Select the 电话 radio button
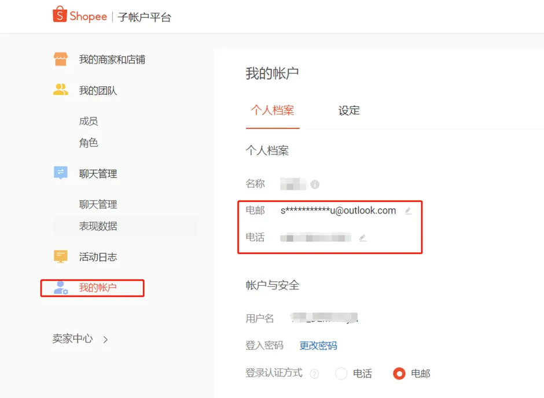544x398 pixels. click(341, 374)
